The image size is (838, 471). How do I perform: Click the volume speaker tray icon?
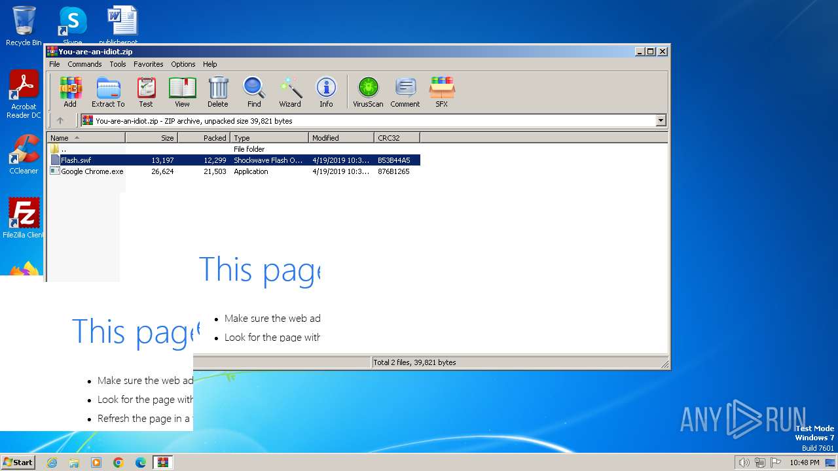click(744, 462)
